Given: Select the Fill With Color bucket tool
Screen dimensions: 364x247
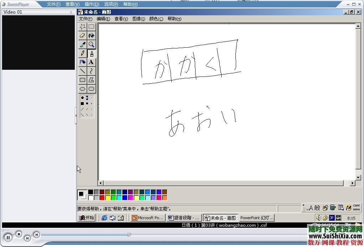Looking at the screenshot, I should pyautogui.click(x=92, y=36).
